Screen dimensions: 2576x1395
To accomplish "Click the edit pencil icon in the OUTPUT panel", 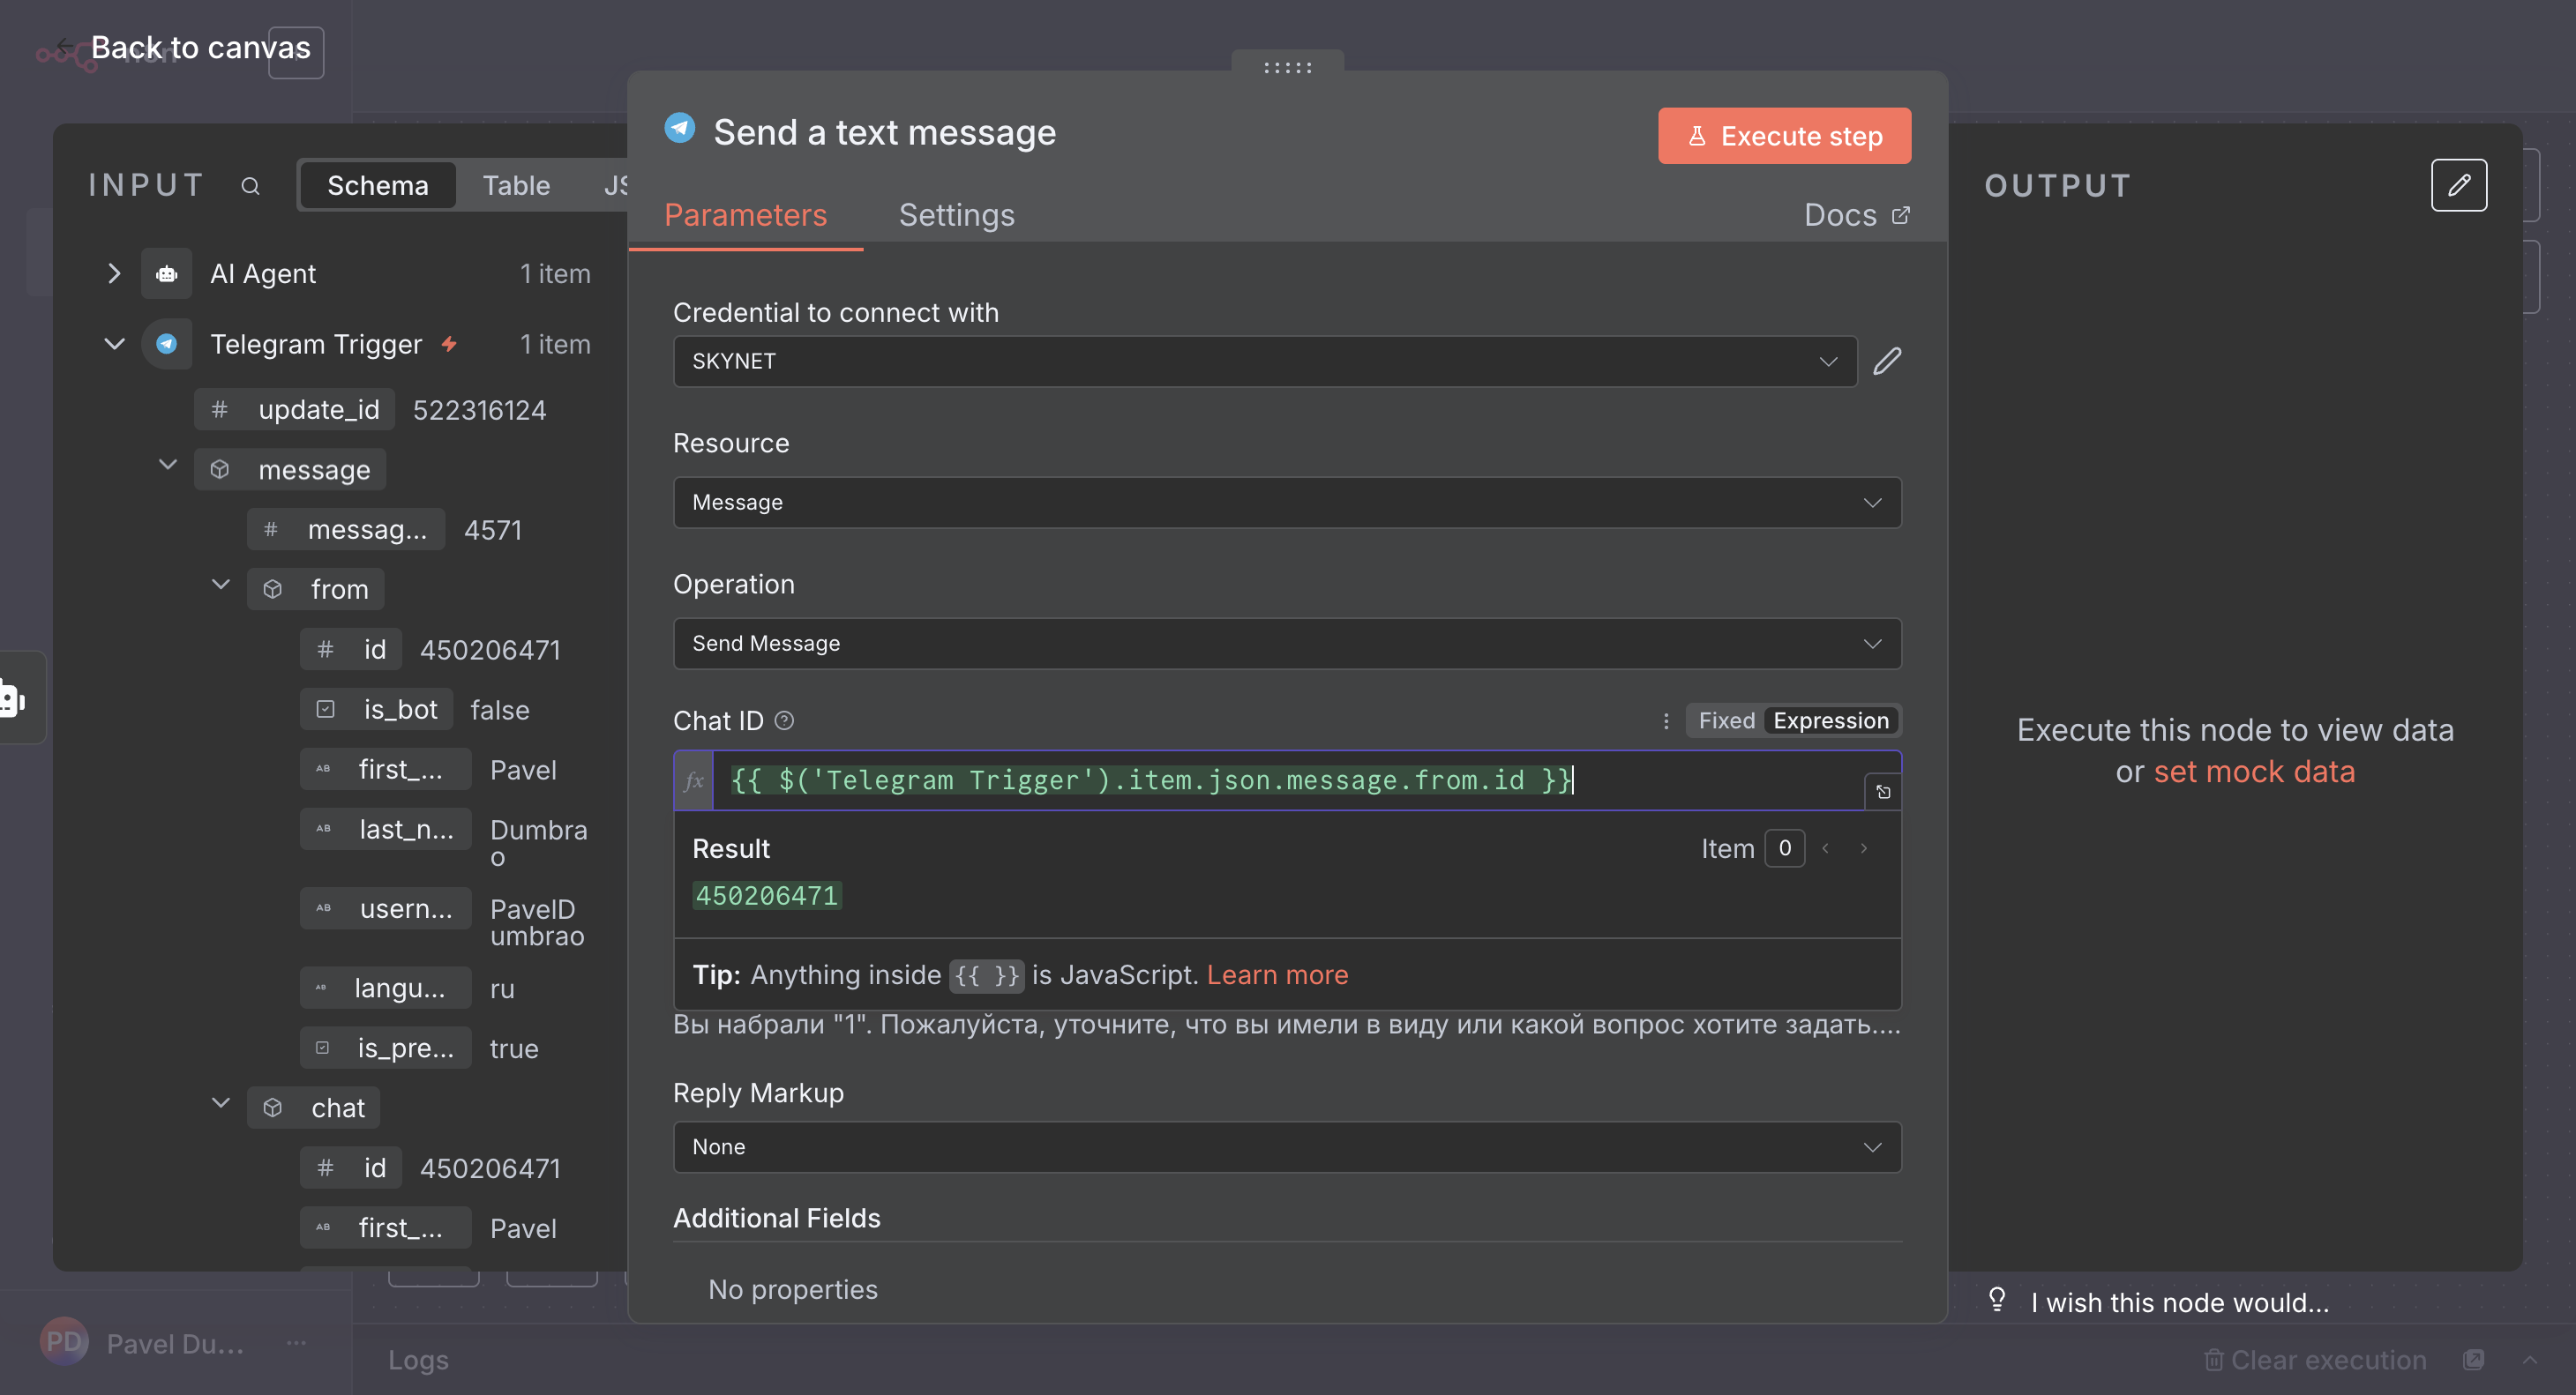I will 2458,185.
